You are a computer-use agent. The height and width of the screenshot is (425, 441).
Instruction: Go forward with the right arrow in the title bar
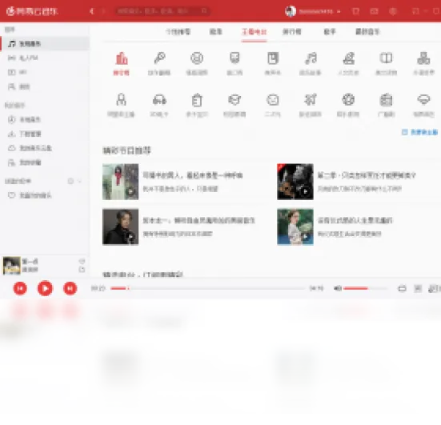(x=103, y=11)
